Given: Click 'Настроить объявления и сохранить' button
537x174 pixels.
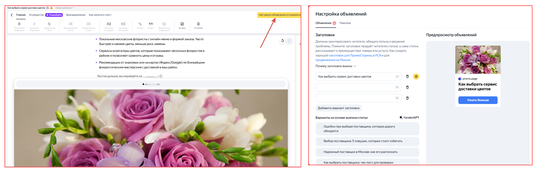Looking at the screenshot, I should [279, 15].
